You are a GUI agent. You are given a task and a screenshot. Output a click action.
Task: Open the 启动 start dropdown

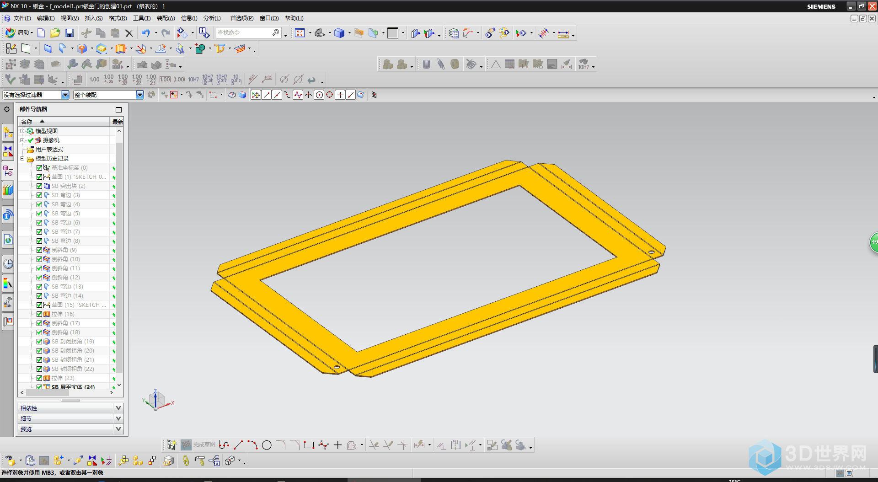20,33
